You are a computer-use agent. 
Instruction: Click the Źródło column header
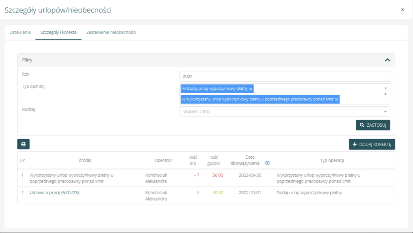tap(85, 160)
